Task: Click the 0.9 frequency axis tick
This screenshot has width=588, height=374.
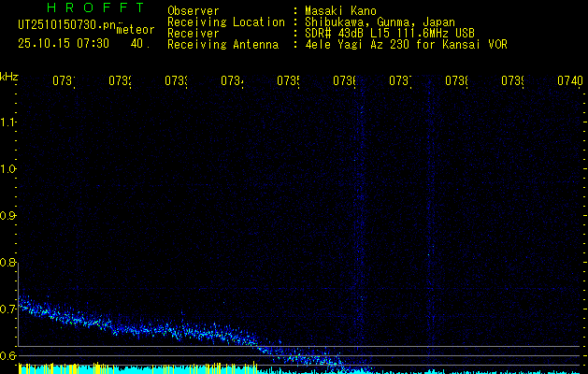Action: tap(9, 216)
